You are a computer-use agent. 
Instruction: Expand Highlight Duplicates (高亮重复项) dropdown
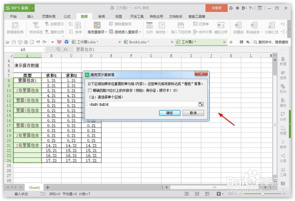point(106,32)
